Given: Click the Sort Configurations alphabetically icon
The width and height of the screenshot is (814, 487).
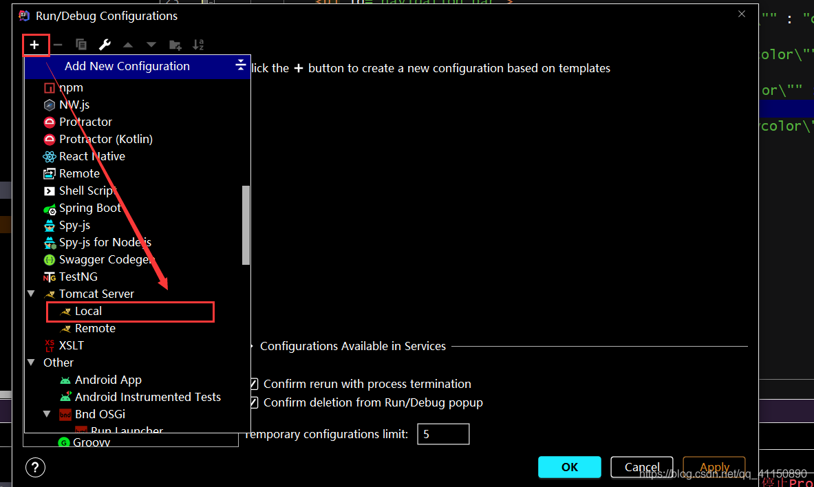Looking at the screenshot, I should click(x=198, y=45).
